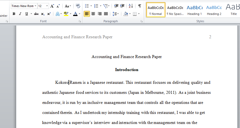Open the Clipboard dialog launcher
The width and height of the screenshot is (240, 128).
click(x=7, y=21)
